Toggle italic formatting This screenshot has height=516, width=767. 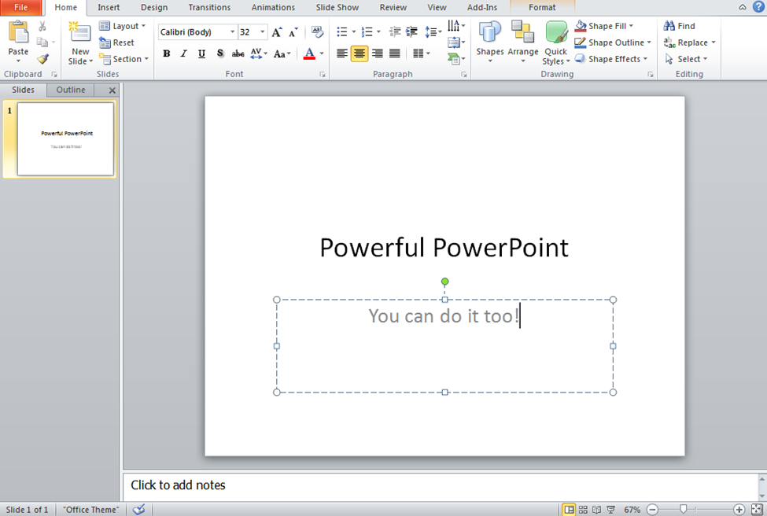(184, 53)
